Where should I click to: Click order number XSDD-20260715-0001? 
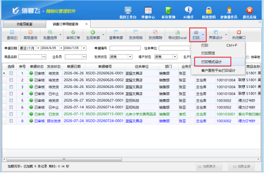[x=104, y=114]
